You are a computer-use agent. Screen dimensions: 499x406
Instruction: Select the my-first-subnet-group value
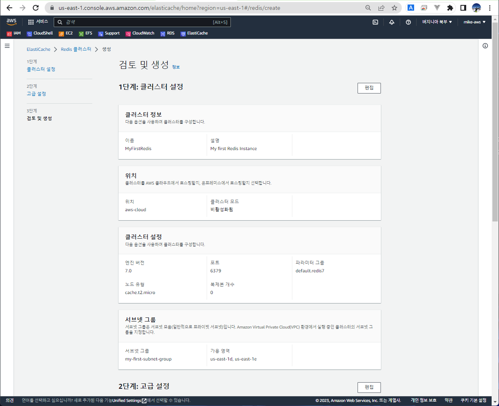[x=148, y=359]
